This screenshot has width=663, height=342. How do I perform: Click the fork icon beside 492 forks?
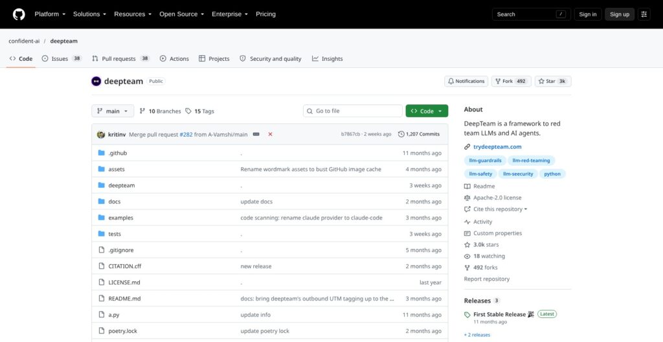[x=467, y=268]
